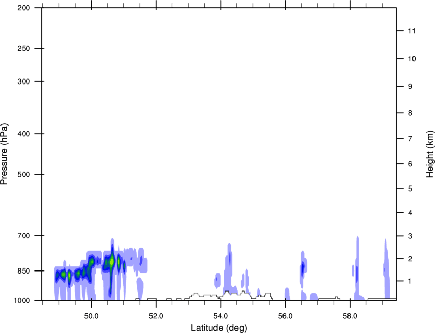Pick the 9 km height label
Image resolution: width=435 pixels, height=333 pixels.
point(410,87)
